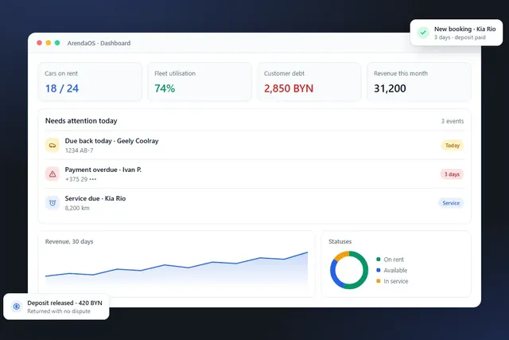Click the yellow car icon for Geely Coolray
The width and height of the screenshot is (509, 340).
pyautogui.click(x=52, y=145)
